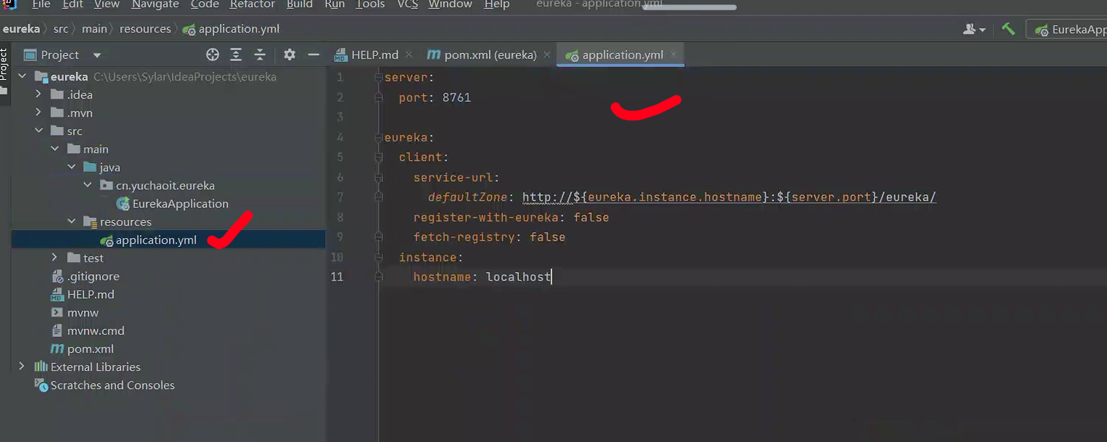This screenshot has height=442, width=1107.
Task: Expand the test folder
Action: click(x=55, y=258)
